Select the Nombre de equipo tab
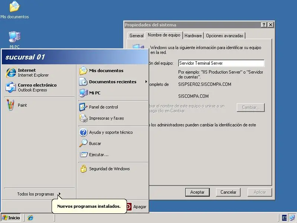 pyautogui.click(x=164, y=35)
